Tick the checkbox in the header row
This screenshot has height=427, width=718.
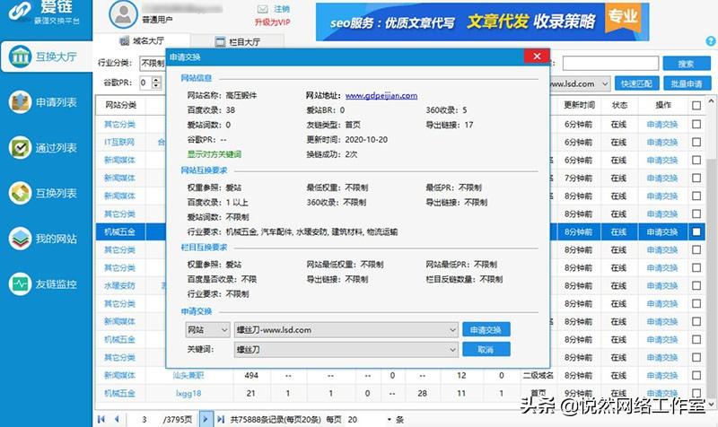pyautogui.click(x=696, y=106)
